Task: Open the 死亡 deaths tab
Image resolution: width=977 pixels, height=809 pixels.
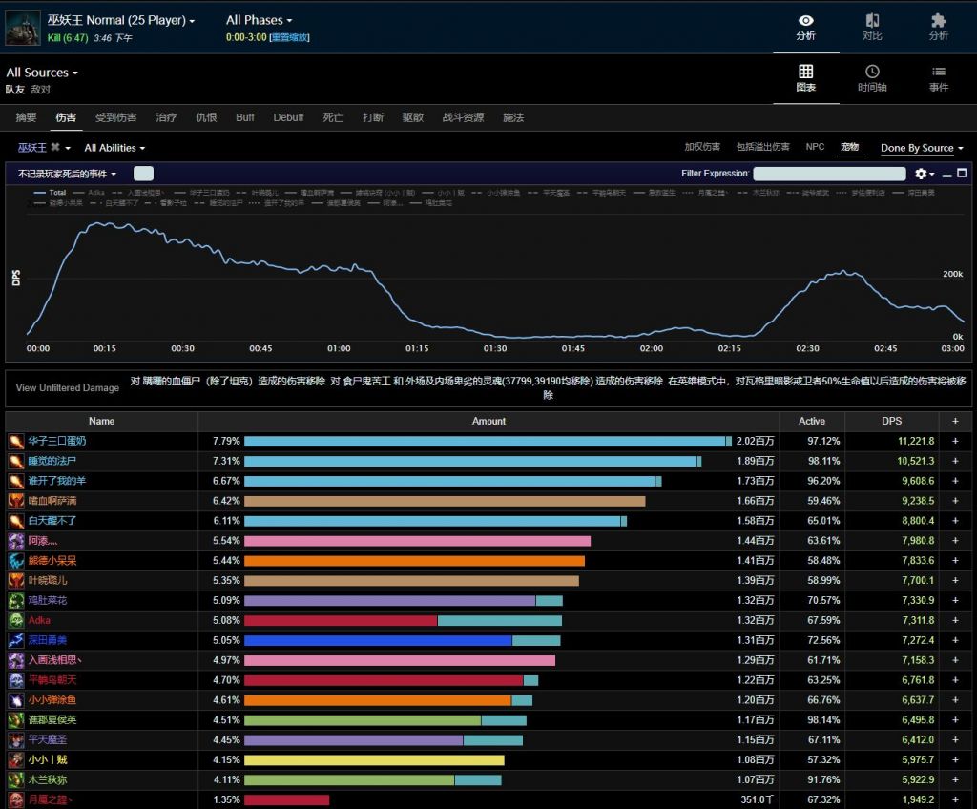Action: tap(333, 117)
